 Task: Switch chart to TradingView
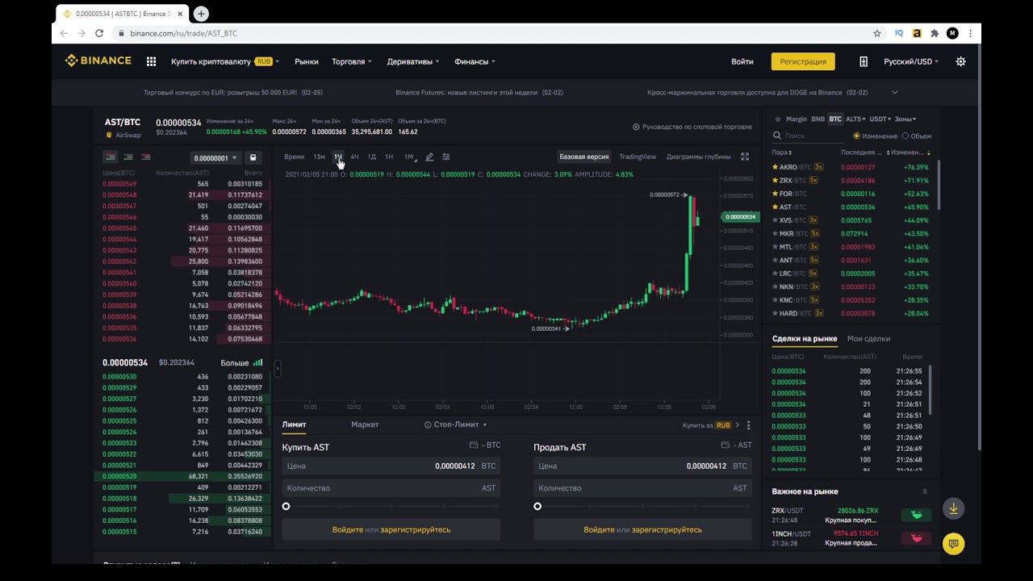click(638, 157)
